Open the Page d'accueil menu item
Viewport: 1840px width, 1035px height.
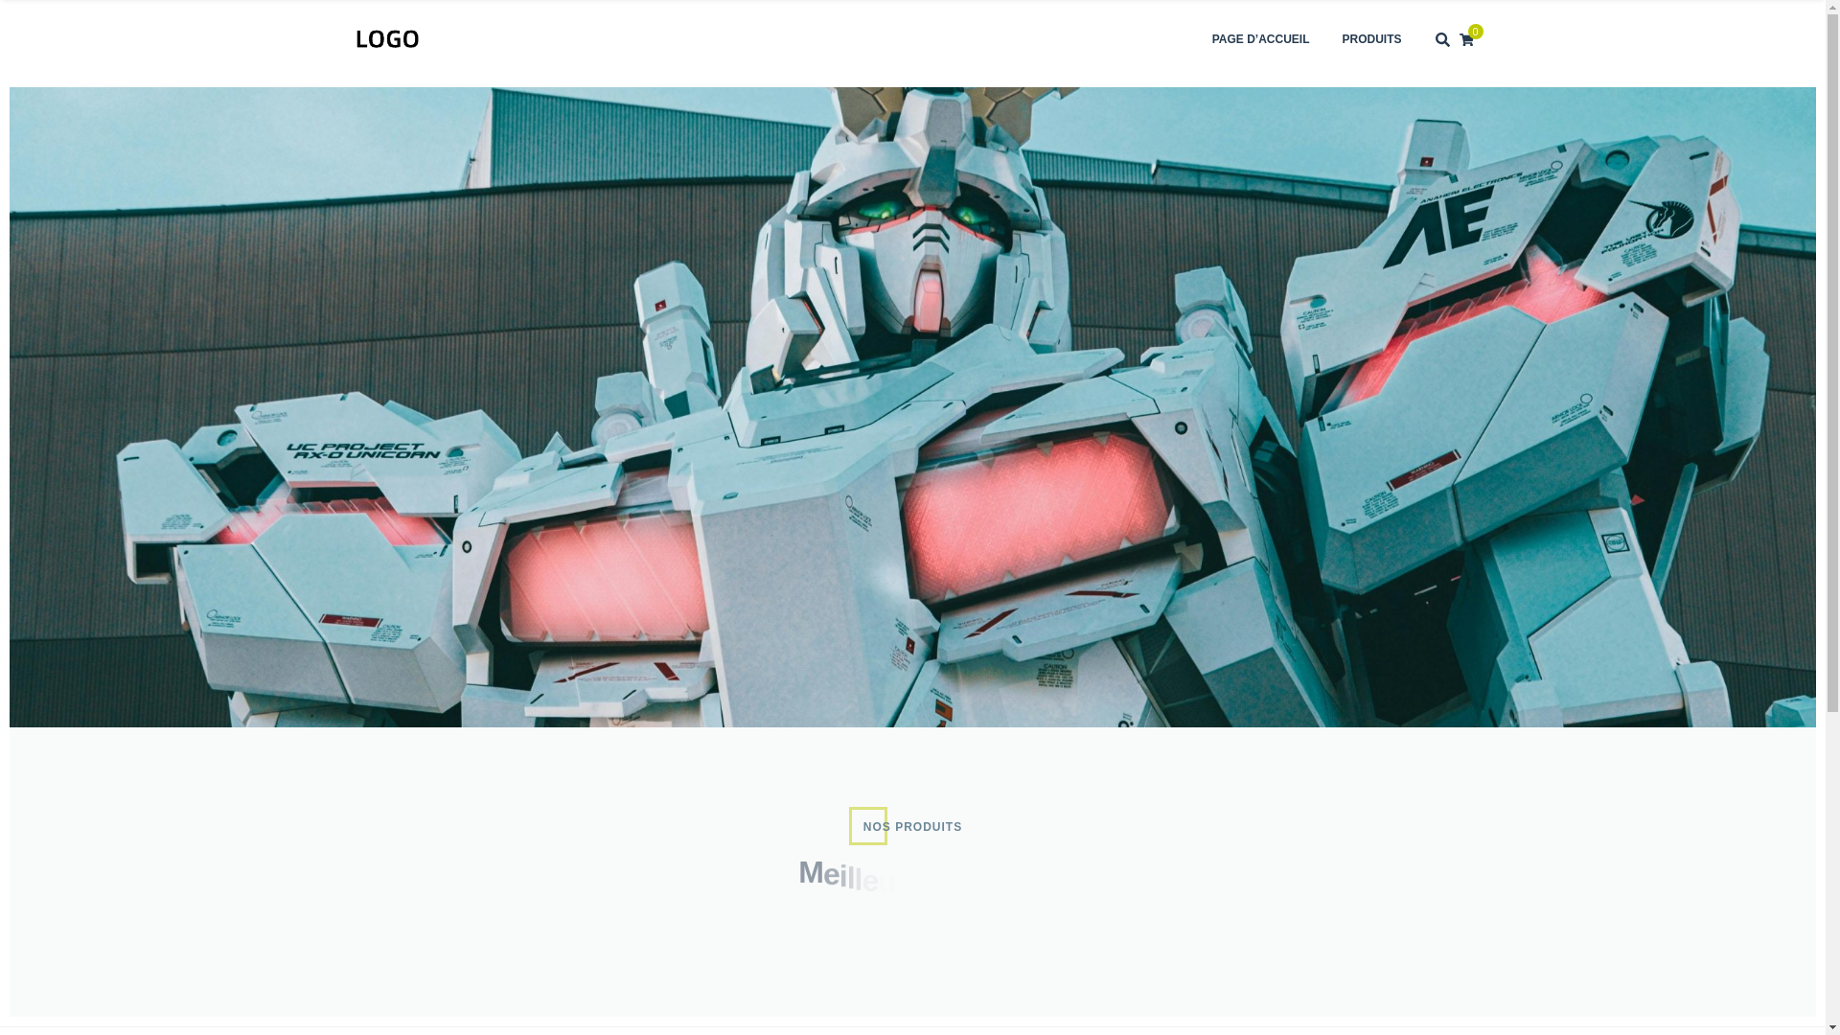tap(1260, 39)
